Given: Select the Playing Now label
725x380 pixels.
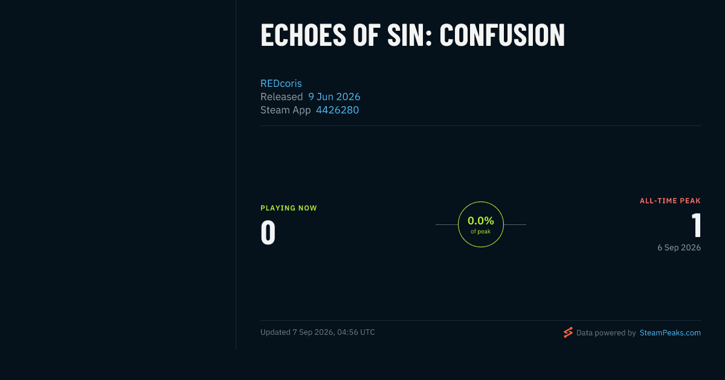Looking at the screenshot, I should (x=289, y=208).
